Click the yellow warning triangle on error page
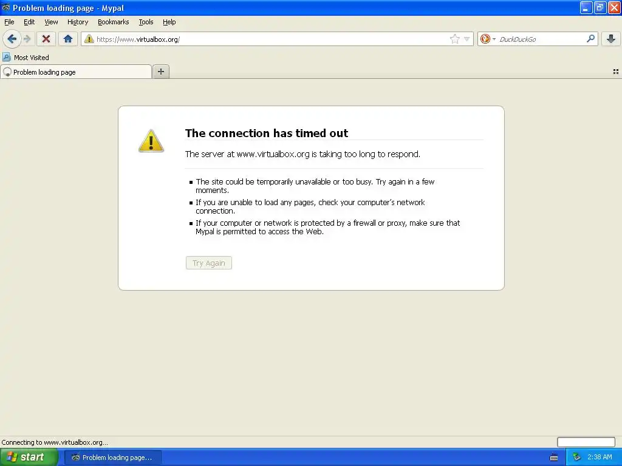Image resolution: width=622 pixels, height=466 pixels. [x=151, y=141]
